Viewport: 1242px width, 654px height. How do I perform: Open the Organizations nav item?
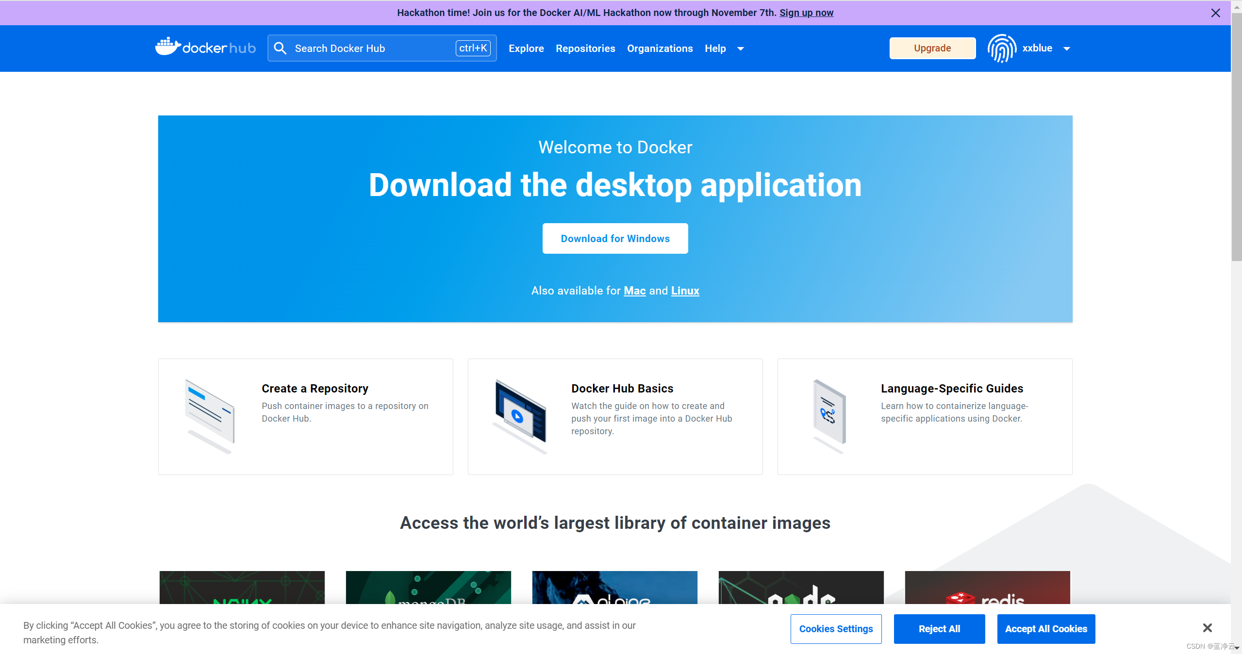pyautogui.click(x=660, y=49)
